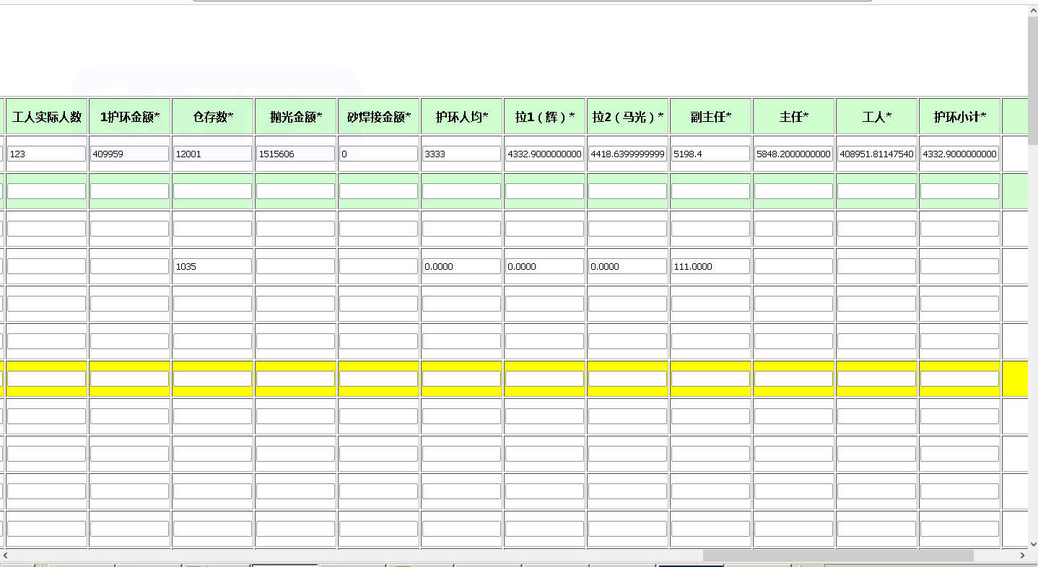
Task: Click the 仓存数 field containing 1035
Action: pyautogui.click(x=212, y=266)
